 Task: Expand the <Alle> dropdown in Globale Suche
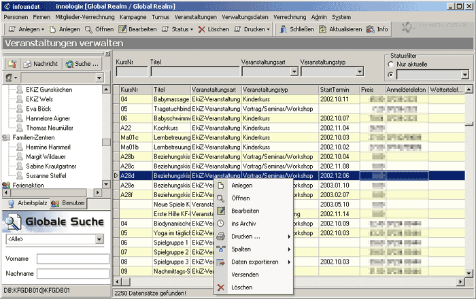(x=99, y=239)
